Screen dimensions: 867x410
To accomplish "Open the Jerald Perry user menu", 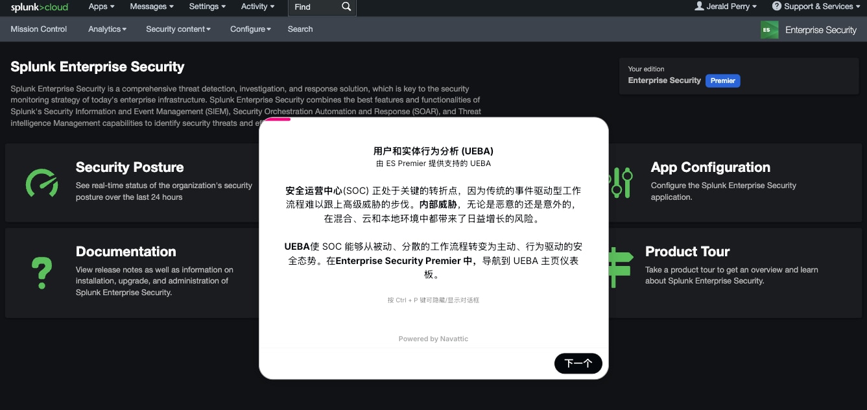I will click(x=726, y=6).
